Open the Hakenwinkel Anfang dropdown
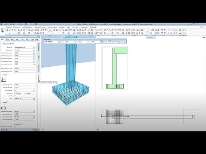The image size is (206, 154). [34, 111]
